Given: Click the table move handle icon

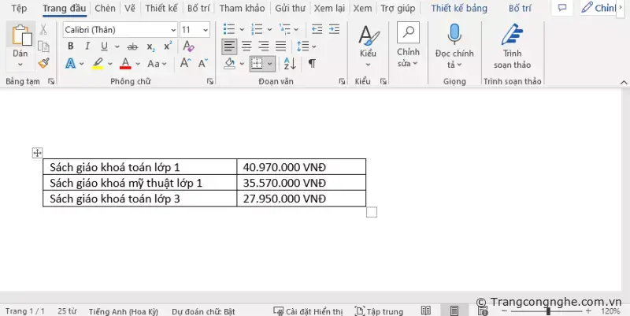Looking at the screenshot, I should pyautogui.click(x=37, y=152).
